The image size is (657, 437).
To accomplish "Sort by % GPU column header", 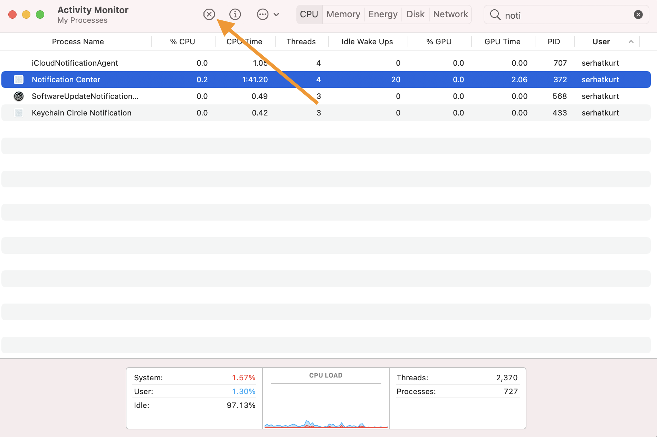I will pyautogui.click(x=439, y=42).
